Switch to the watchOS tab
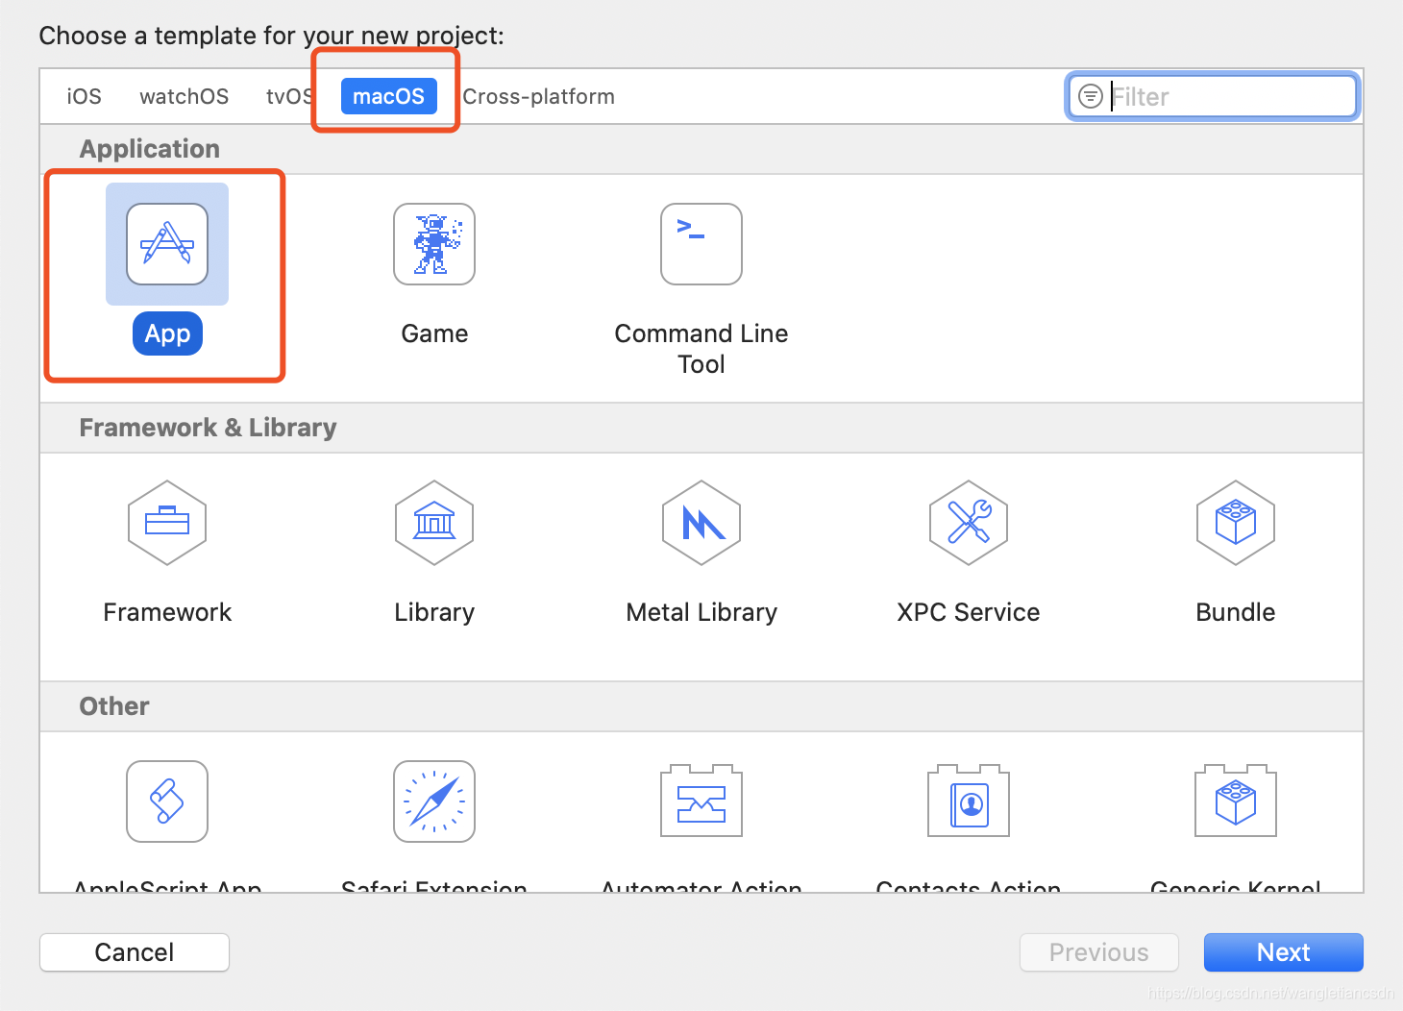 point(184,96)
